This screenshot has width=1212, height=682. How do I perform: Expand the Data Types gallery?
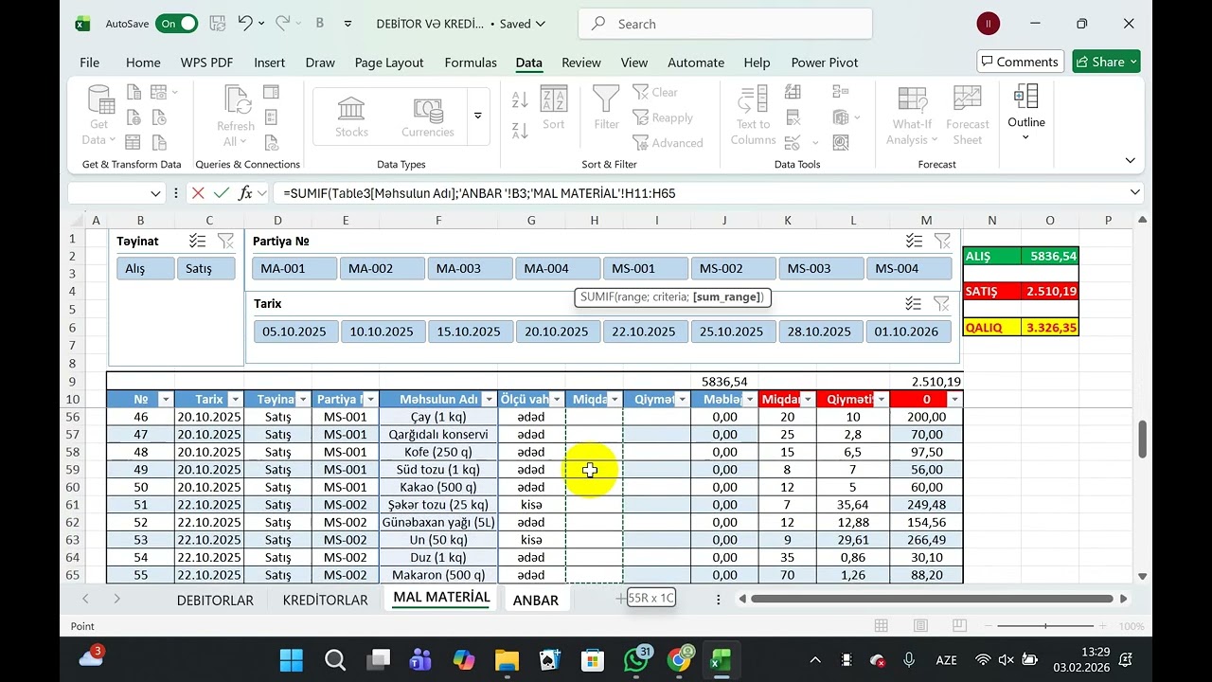point(478,116)
